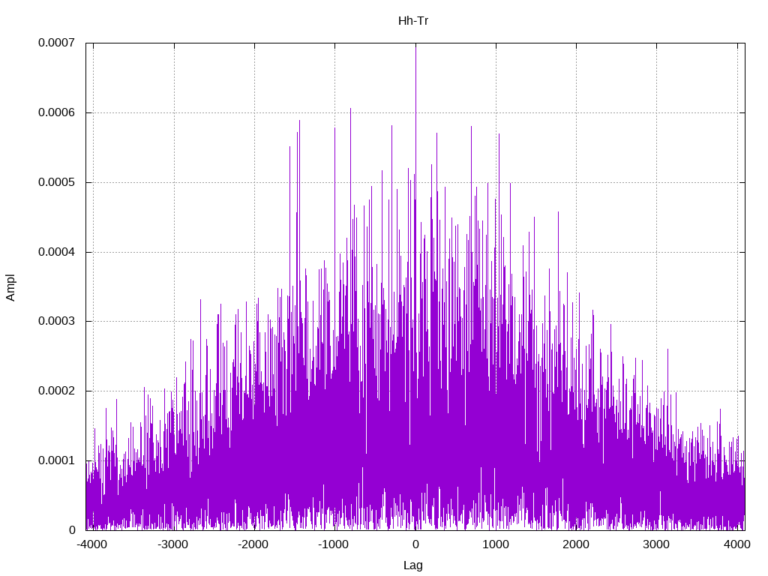Click the 0.0006 y-axis tick label
Screen dimensions: 768x576
56,112
